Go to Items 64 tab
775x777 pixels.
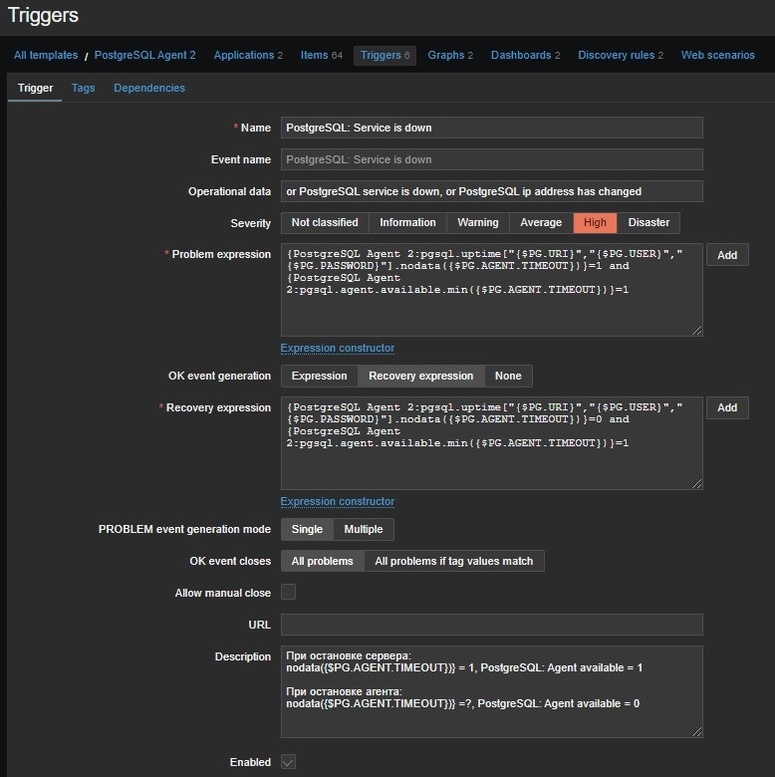click(321, 55)
